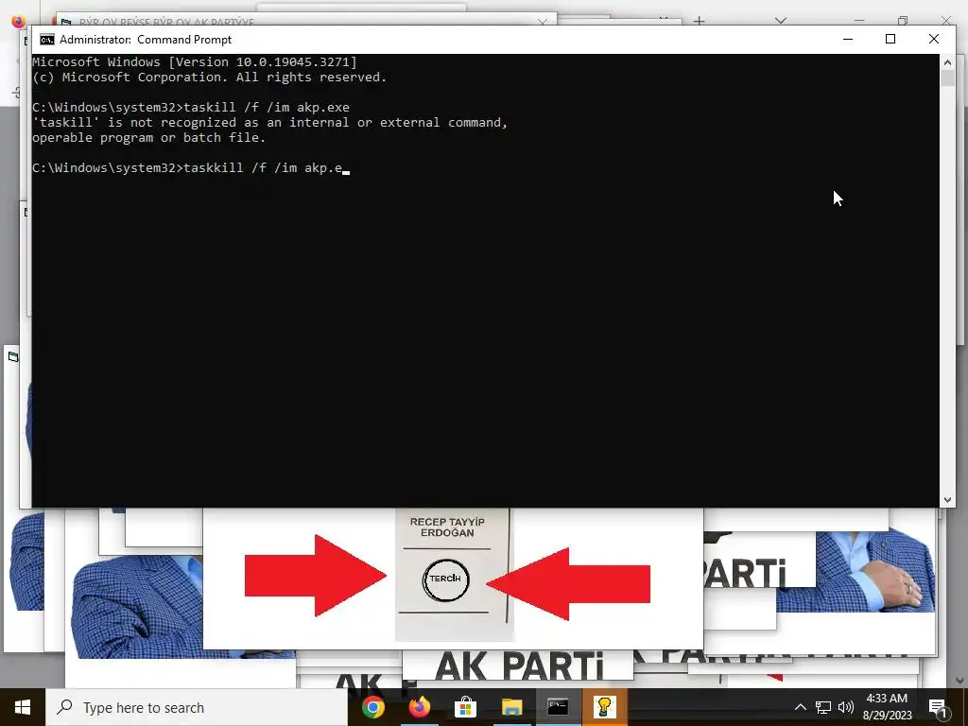Open File Explorer from the taskbar
This screenshot has height=726, width=968.
[511, 707]
